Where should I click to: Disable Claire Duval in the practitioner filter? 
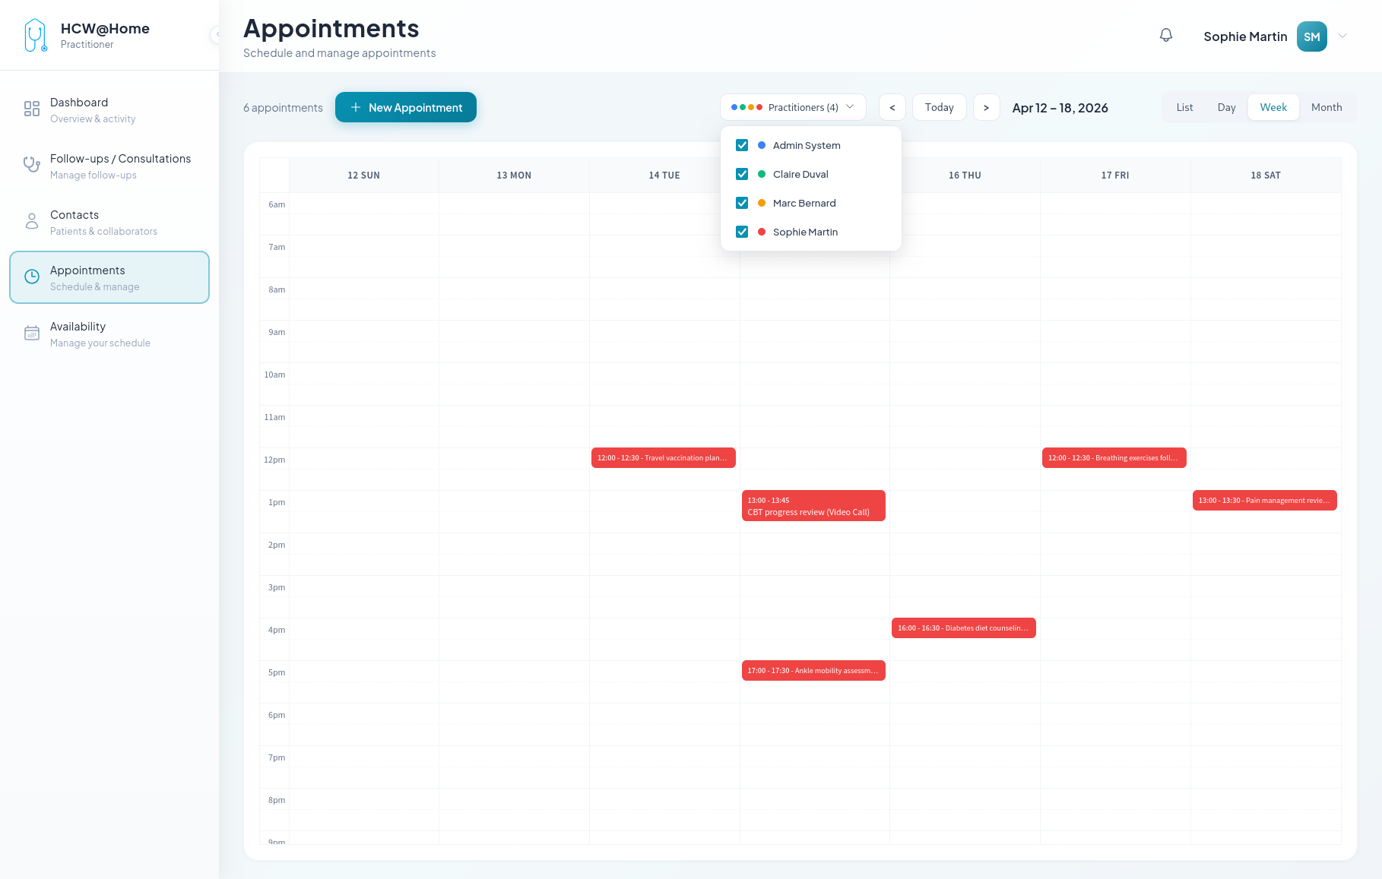pos(741,173)
